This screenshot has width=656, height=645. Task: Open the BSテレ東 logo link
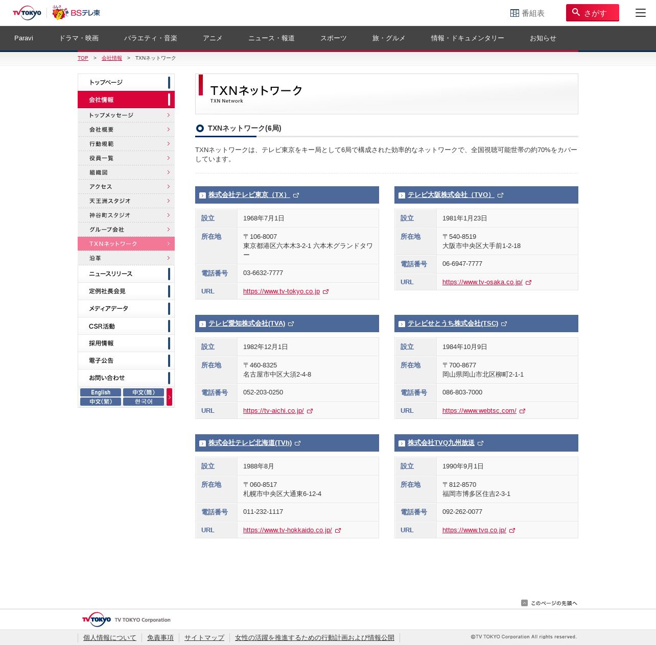click(76, 13)
